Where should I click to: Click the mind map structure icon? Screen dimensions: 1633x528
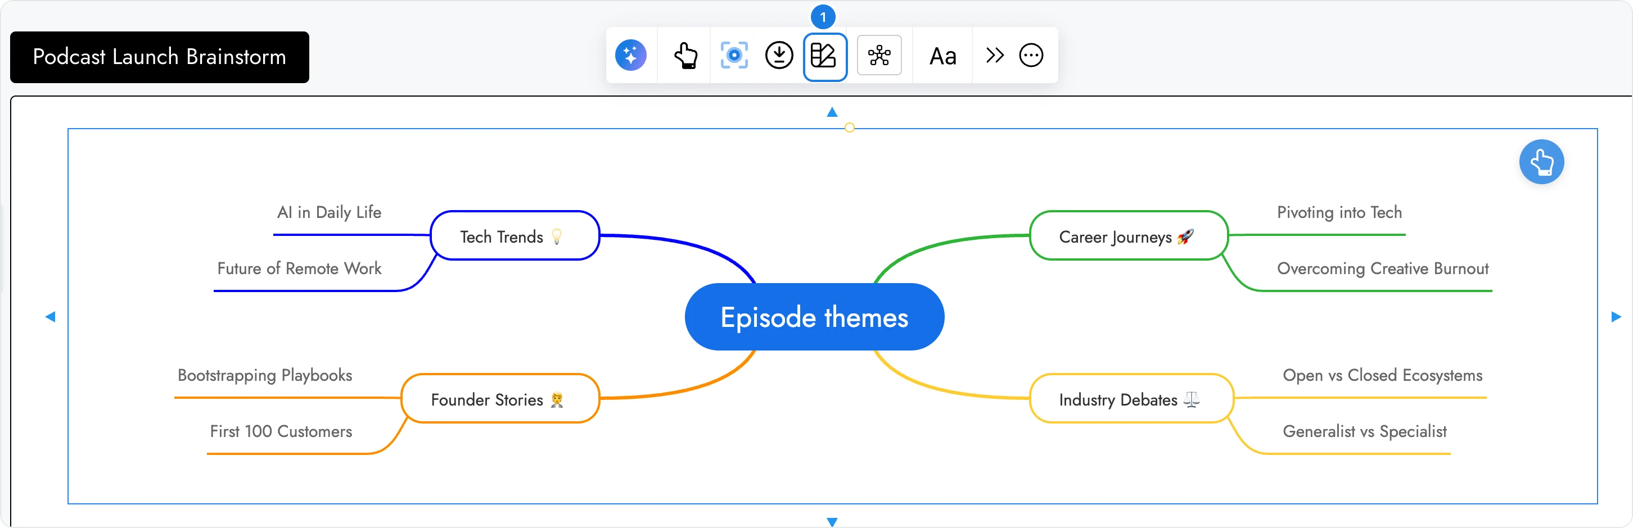tap(879, 56)
